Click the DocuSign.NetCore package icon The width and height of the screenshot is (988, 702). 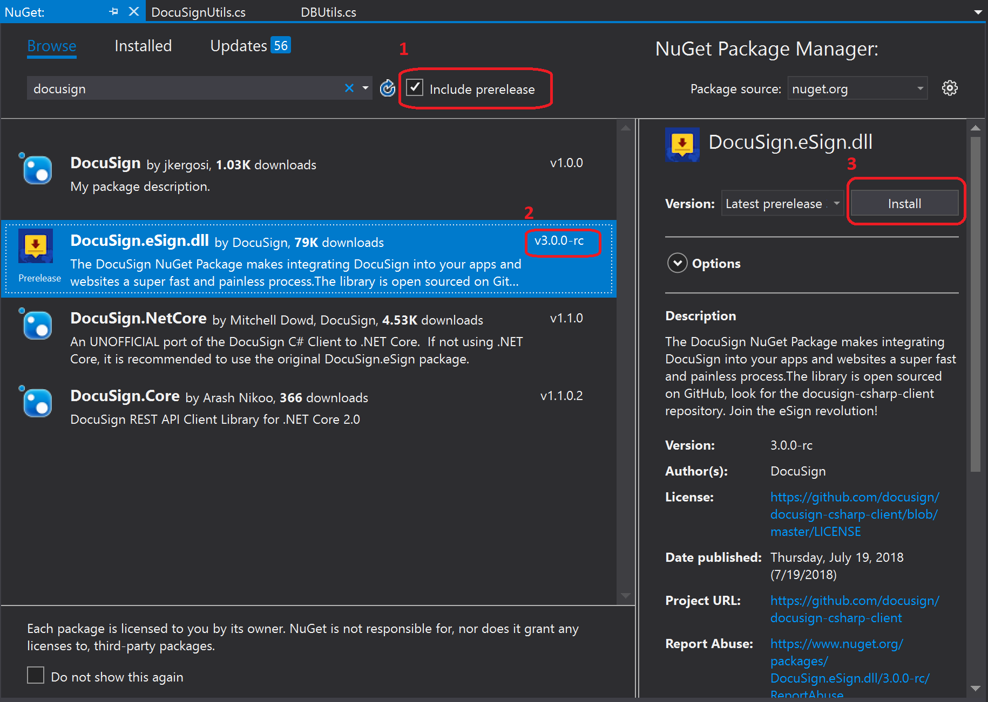[36, 325]
